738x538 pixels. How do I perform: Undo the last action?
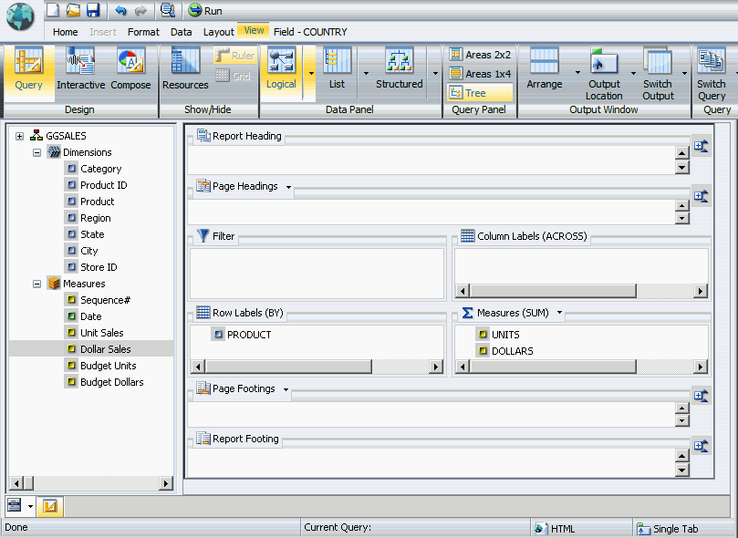tap(120, 10)
